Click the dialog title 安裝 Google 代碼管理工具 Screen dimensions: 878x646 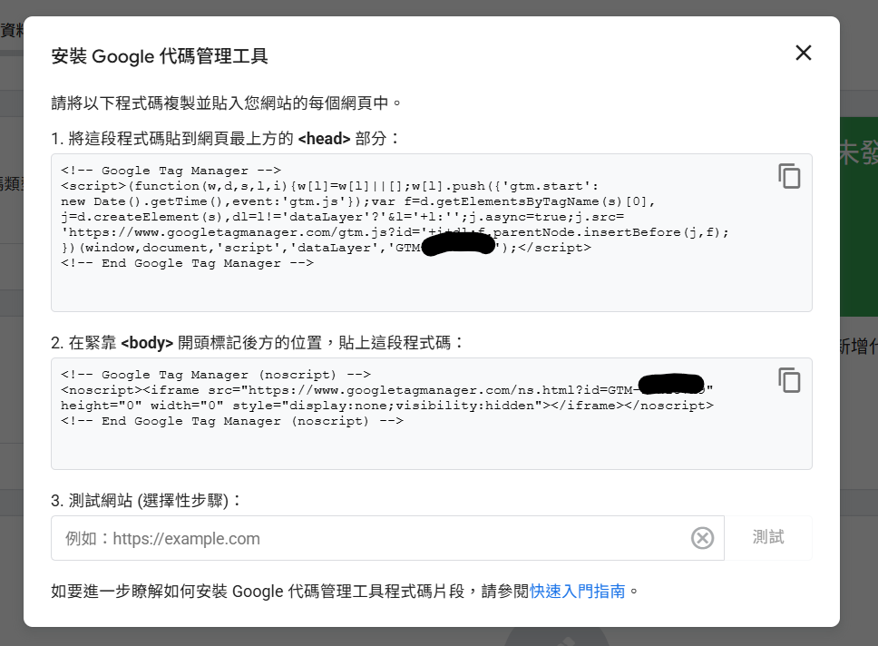coord(160,56)
